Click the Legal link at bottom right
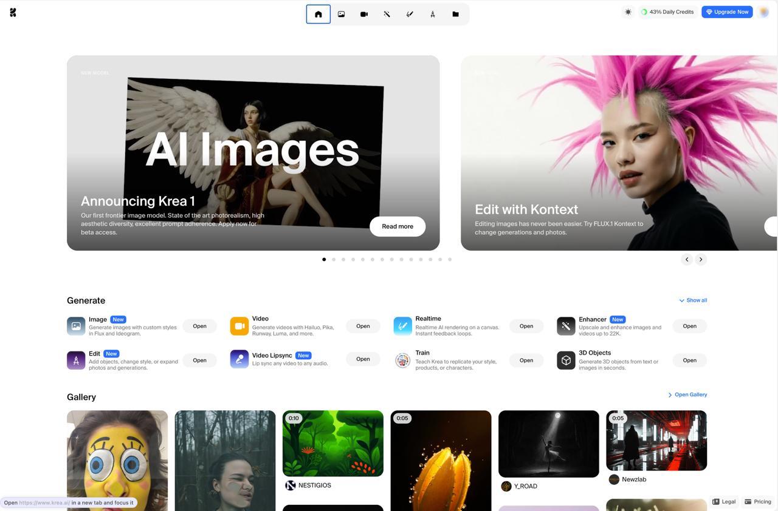Viewport: 778px width, 511px height. pyautogui.click(x=724, y=502)
